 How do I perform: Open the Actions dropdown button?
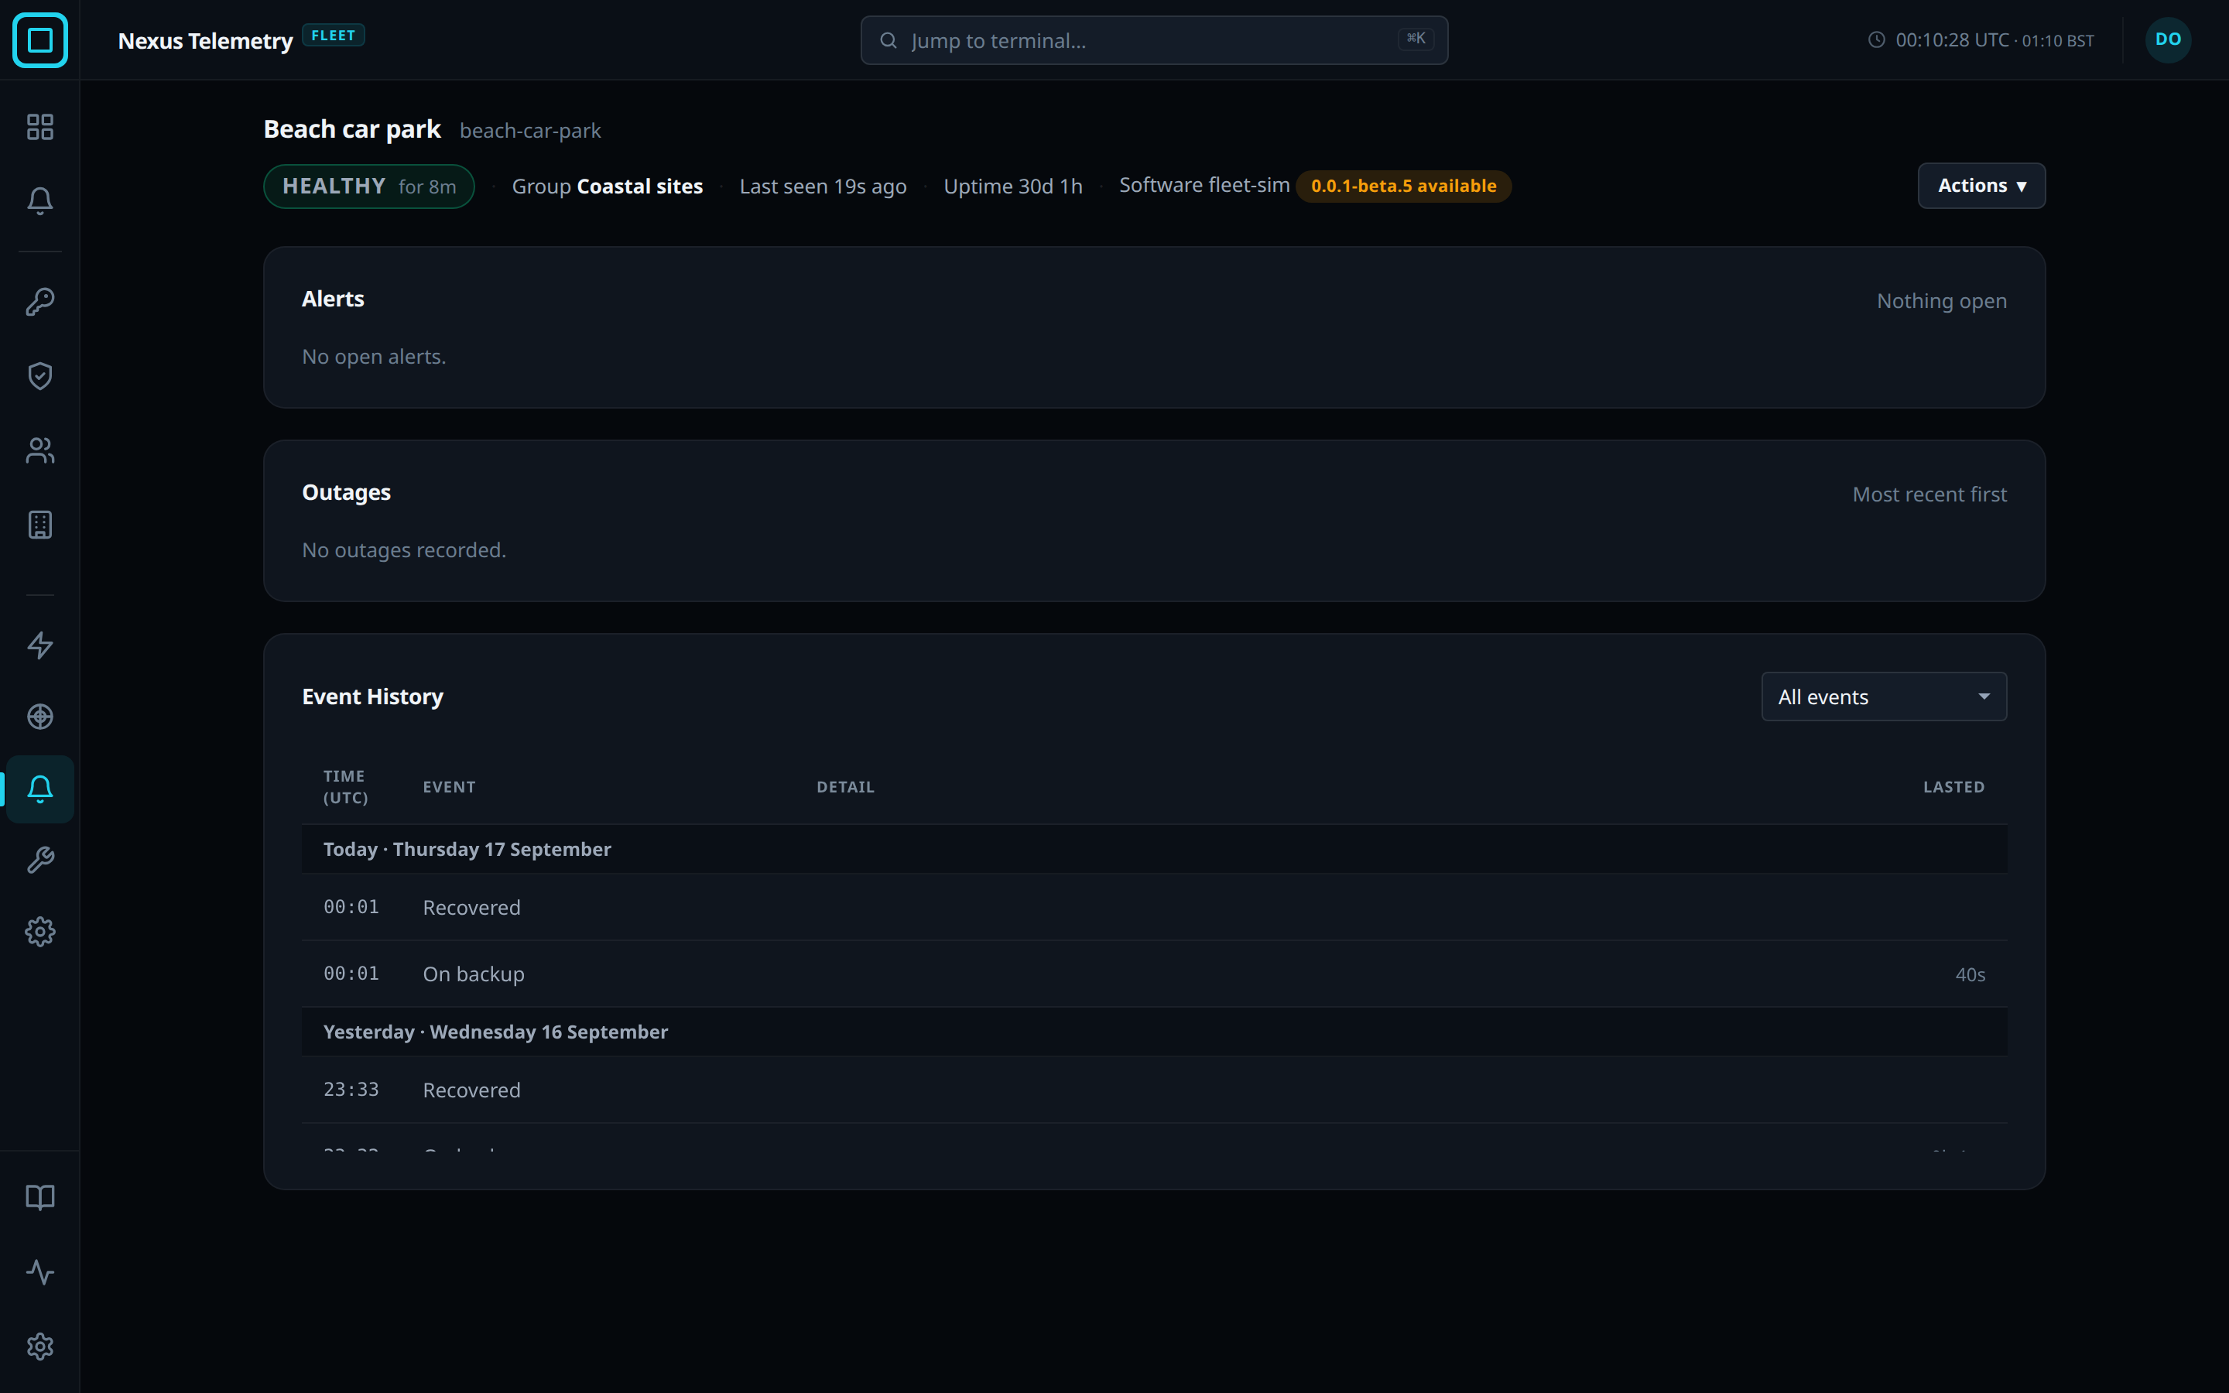[1981, 185]
